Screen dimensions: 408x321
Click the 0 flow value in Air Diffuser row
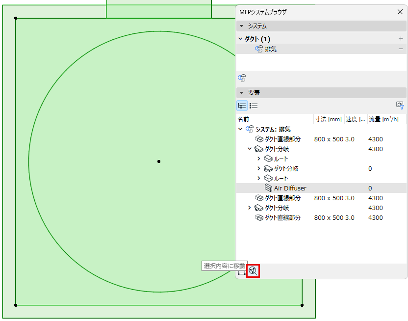click(x=370, y=188)
